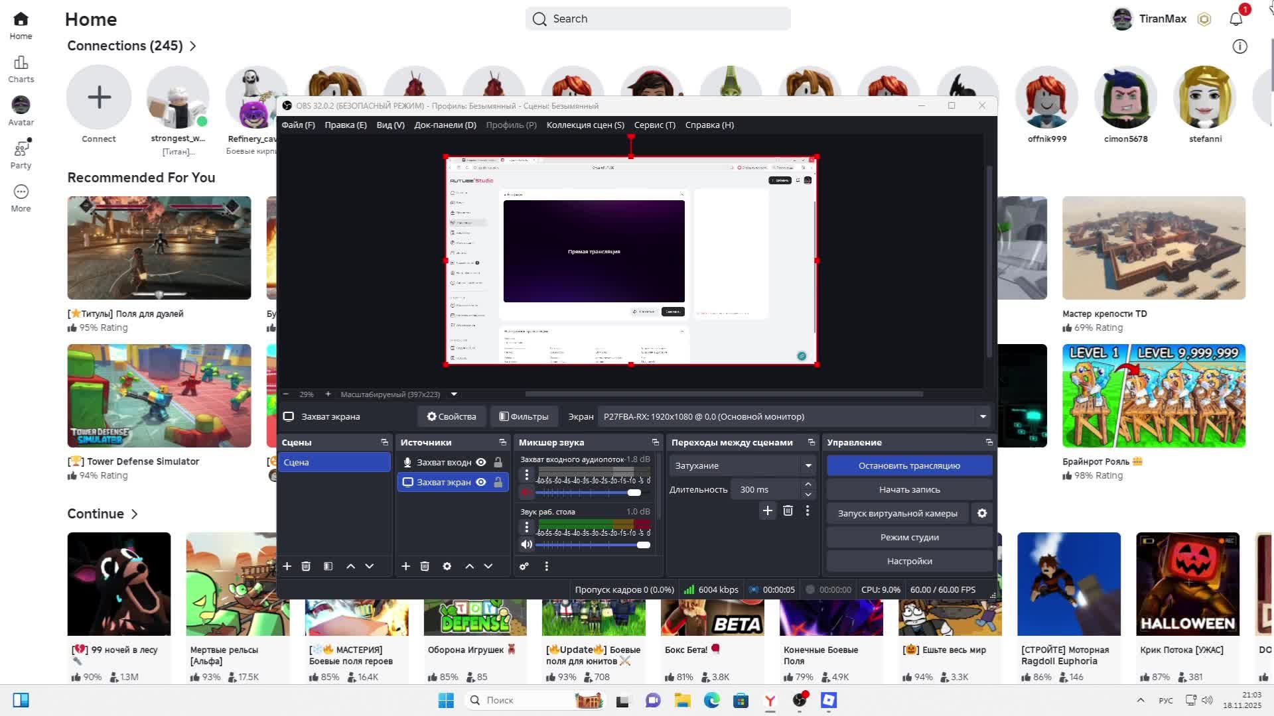This screenshot has width=1274, height=716.
Task: Hide the Захват экрана source via eye icon
Action: (x=481, y=482)
